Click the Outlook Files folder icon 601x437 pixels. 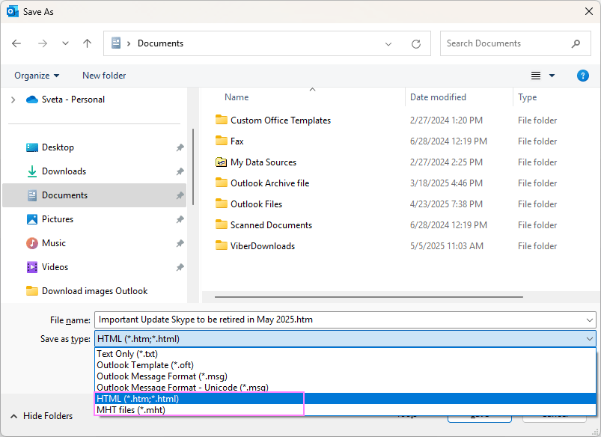pos(221,204)
